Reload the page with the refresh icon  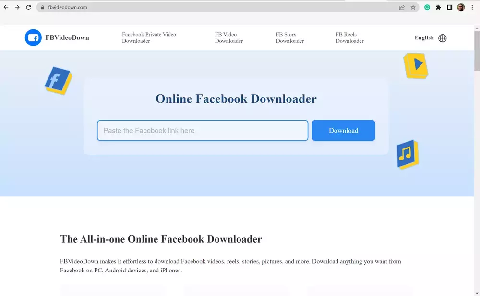(x=28, y=7)
